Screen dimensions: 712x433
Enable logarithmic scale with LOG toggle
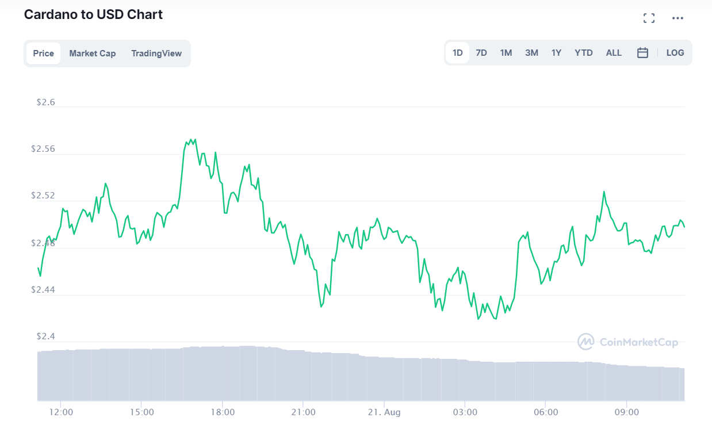(675, 52)
